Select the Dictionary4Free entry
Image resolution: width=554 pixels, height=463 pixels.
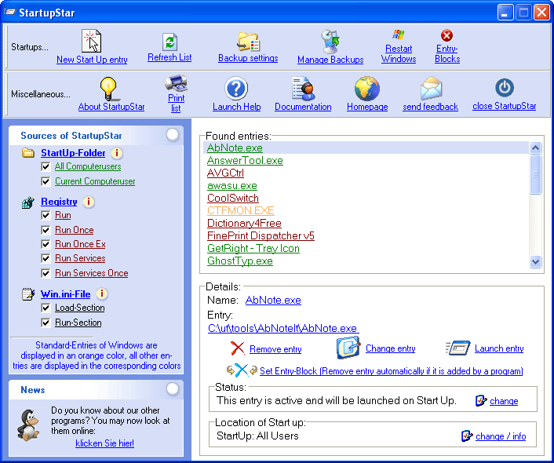[x=244, y=223]
